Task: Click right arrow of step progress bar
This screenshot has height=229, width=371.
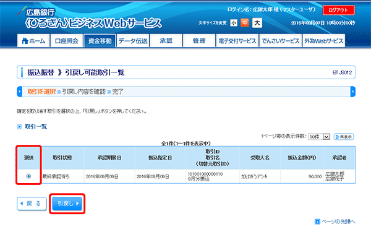Action: coord(352,92)
